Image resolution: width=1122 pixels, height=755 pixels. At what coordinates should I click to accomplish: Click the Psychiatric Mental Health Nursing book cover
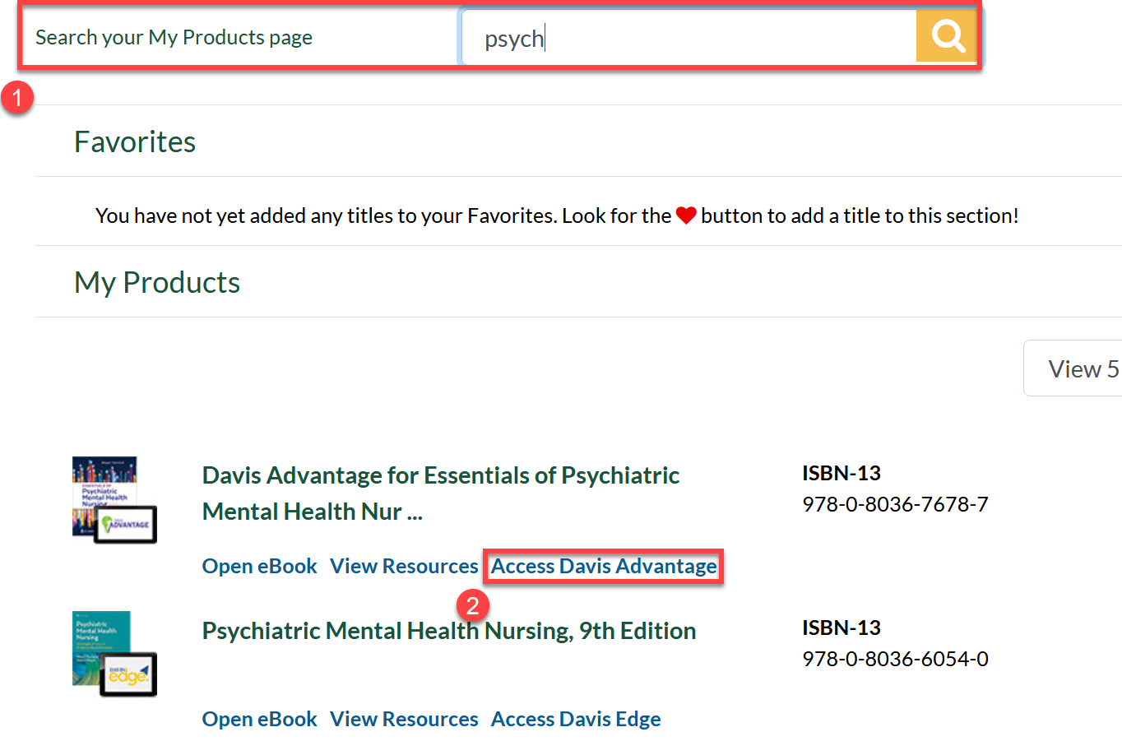[x=114, y=653]
